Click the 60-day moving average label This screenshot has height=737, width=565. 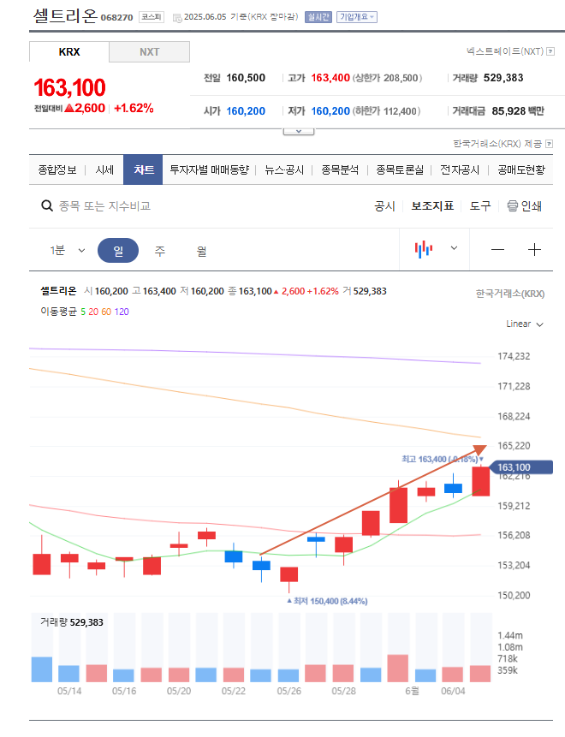click(x=106, y=312)
